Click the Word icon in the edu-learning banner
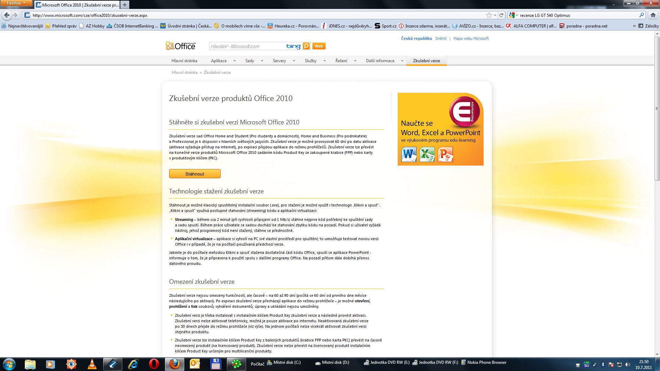Viewport: 660px width, 371px height. [409, 155]
